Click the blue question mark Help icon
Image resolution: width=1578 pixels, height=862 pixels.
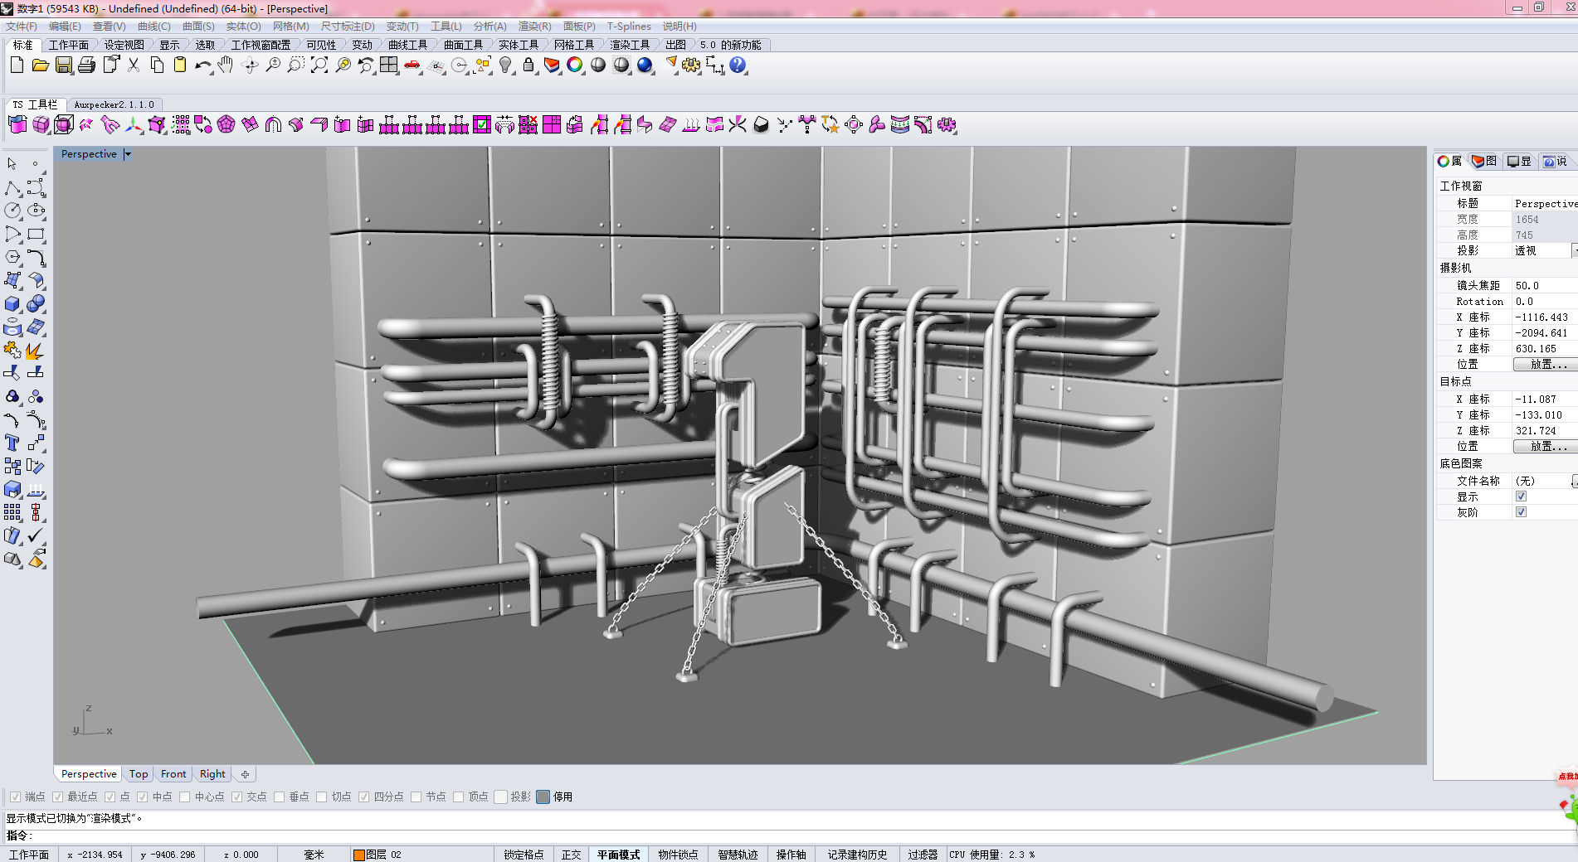[x=738, y=65]
